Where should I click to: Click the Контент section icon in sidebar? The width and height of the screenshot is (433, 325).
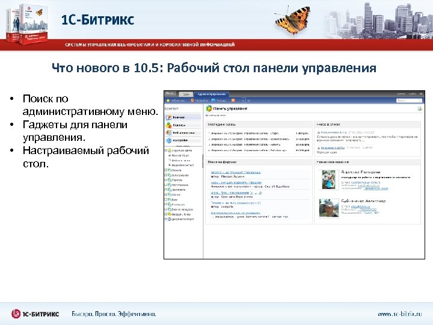[x=168, y=117]
